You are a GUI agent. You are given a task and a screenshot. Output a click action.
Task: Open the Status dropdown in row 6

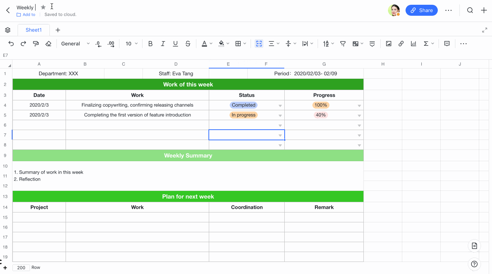280,125
